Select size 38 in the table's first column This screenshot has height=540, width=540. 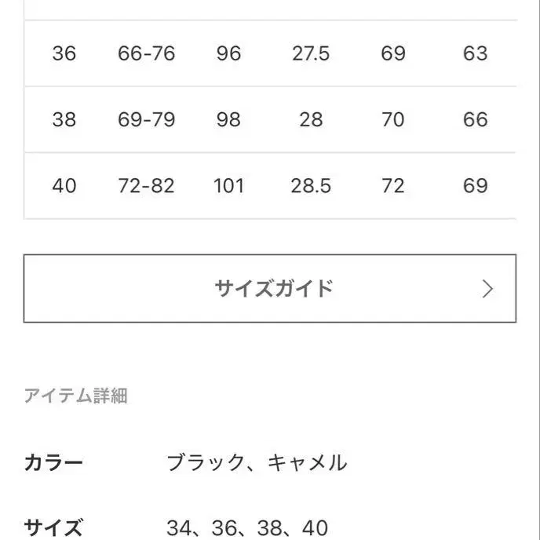point(64,120)
